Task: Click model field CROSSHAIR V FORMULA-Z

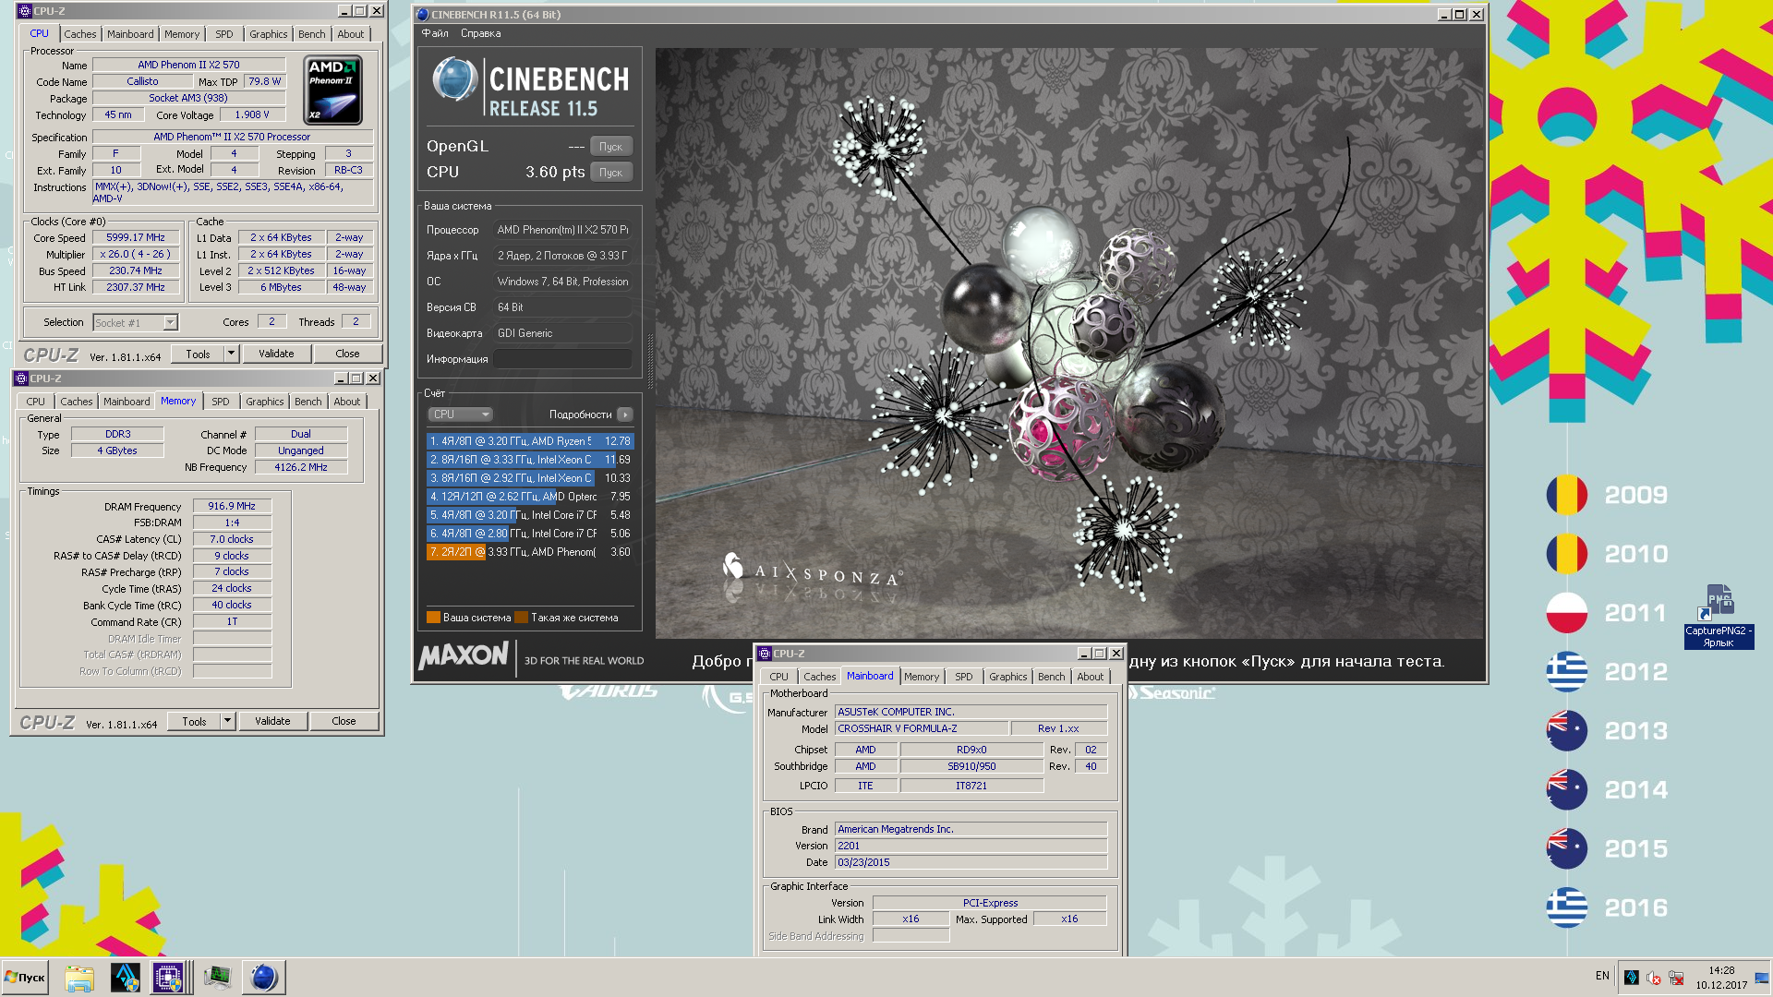Action: pyautogui.click(x=922, y=728)
